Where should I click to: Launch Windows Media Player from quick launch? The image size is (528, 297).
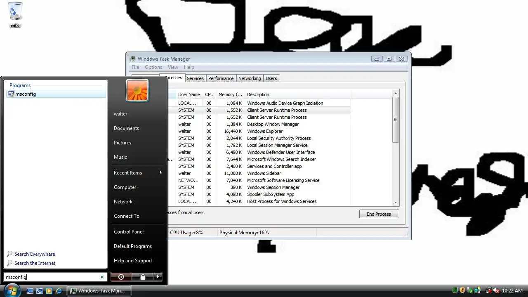(x=49, y=291)
